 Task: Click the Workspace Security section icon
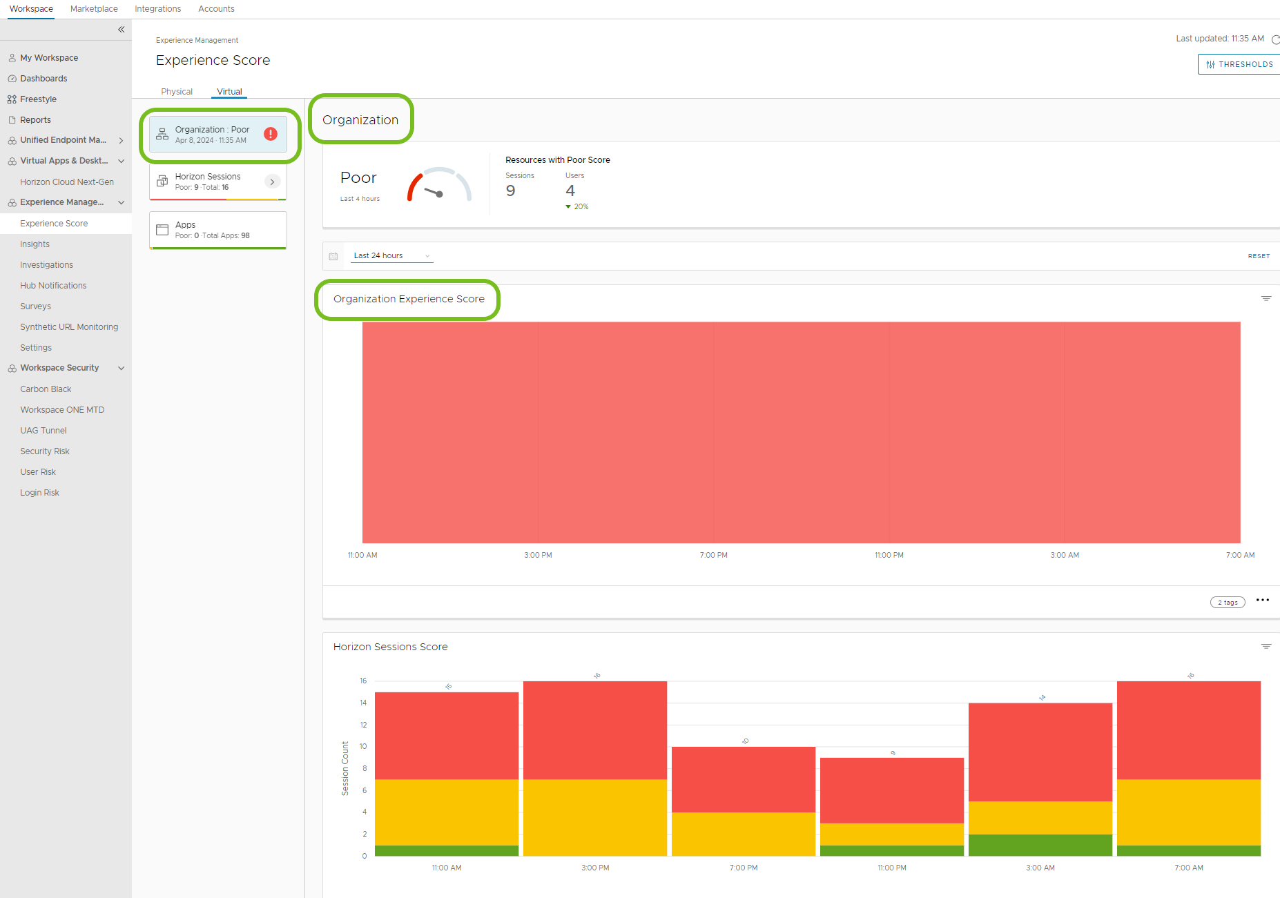(x=12, y=368)
